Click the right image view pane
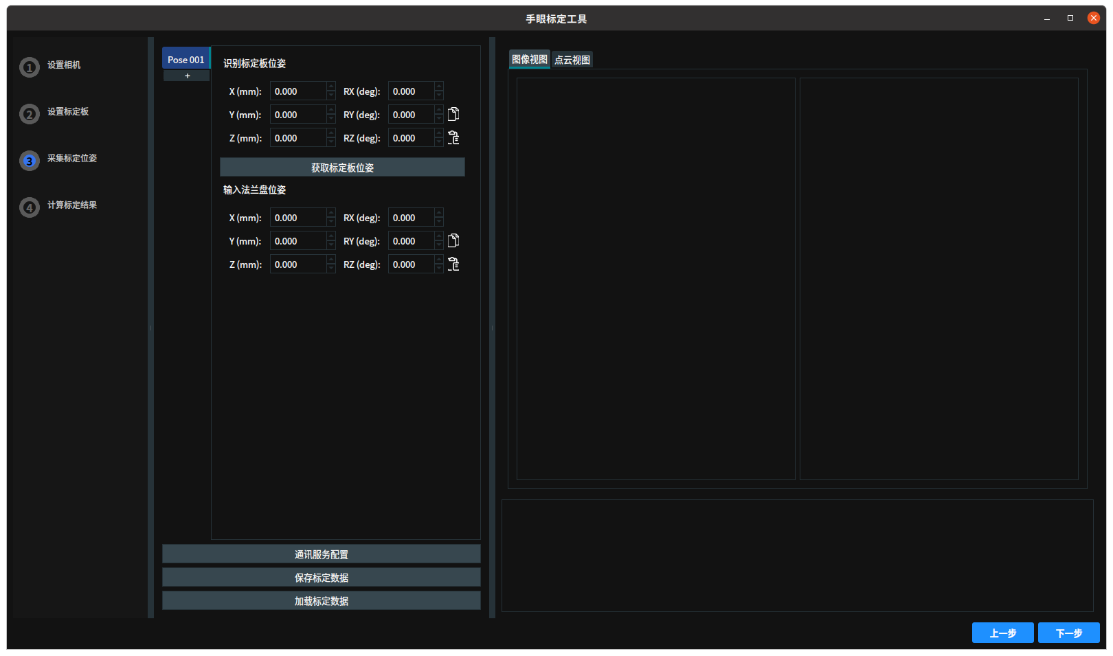The width and height of the screenshot is (1113, 656). tap(939, 279)
